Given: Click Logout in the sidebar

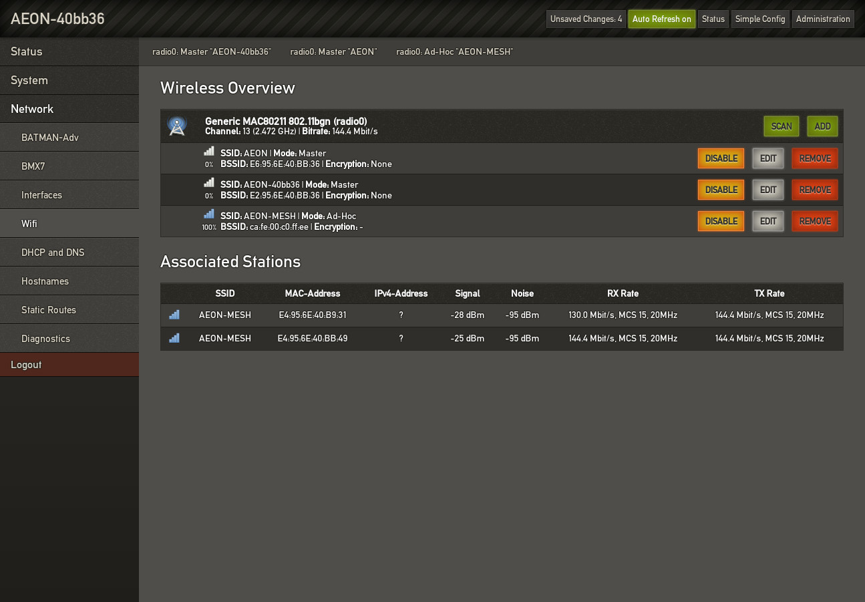Looking at the screenshot, I should point(26,365).
